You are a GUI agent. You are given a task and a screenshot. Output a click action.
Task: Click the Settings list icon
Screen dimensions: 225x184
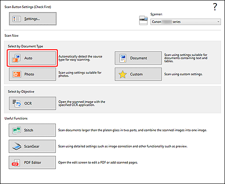pos(17,19)
